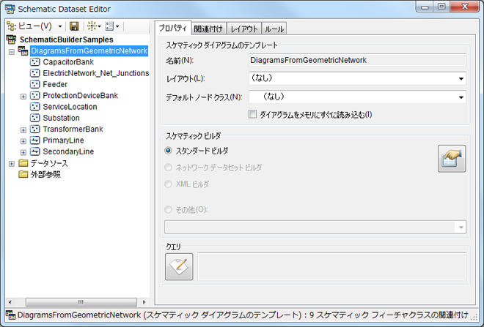Switch to the ルール tab
This screenshot has width=484, height=327.
click(274, 29)
